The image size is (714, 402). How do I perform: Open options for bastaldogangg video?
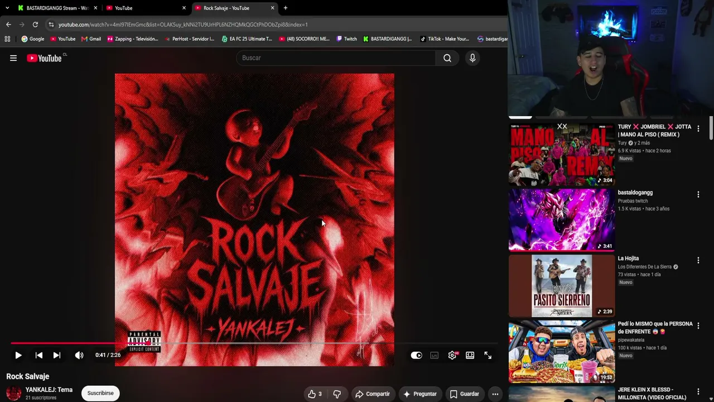[698, 194]
